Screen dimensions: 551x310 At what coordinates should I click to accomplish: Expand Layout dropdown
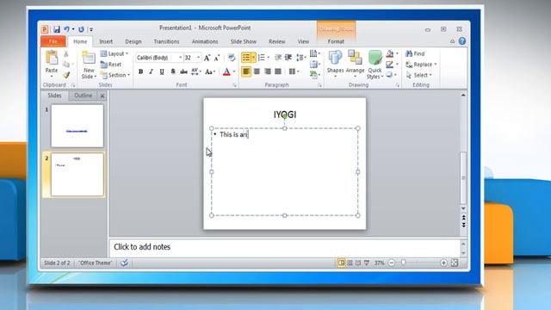[x=115, y=53]
